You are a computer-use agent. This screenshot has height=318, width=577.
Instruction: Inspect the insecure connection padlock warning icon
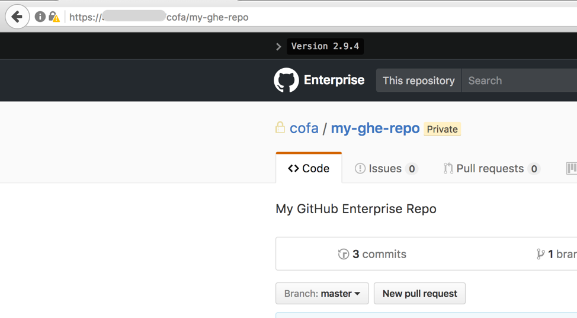(x=54, y=17)
